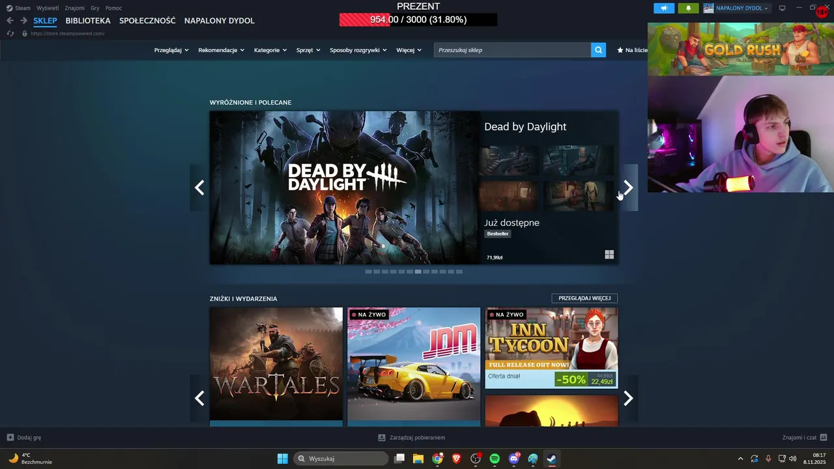Open the friends and chat icon
The height and width of the screenshot is (469, 834).
click(824, 438)
